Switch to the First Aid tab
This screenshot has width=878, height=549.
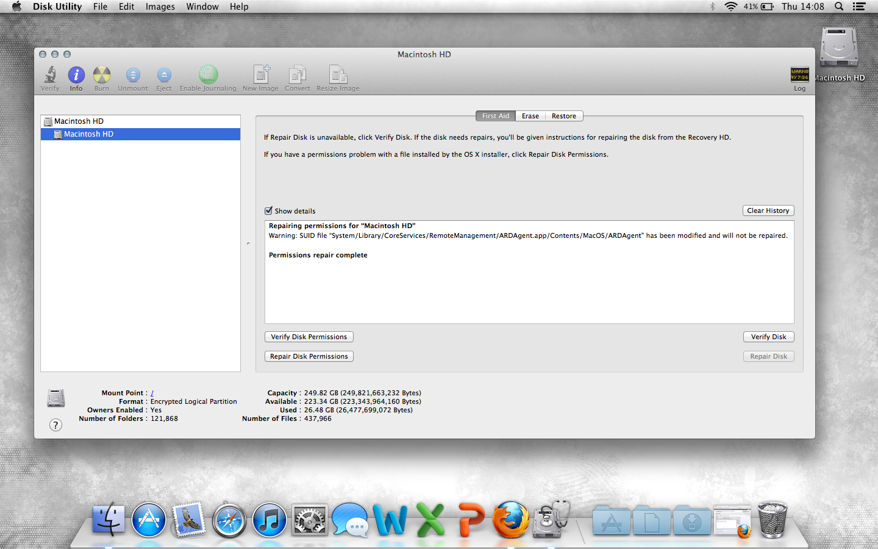pos(496,116)
